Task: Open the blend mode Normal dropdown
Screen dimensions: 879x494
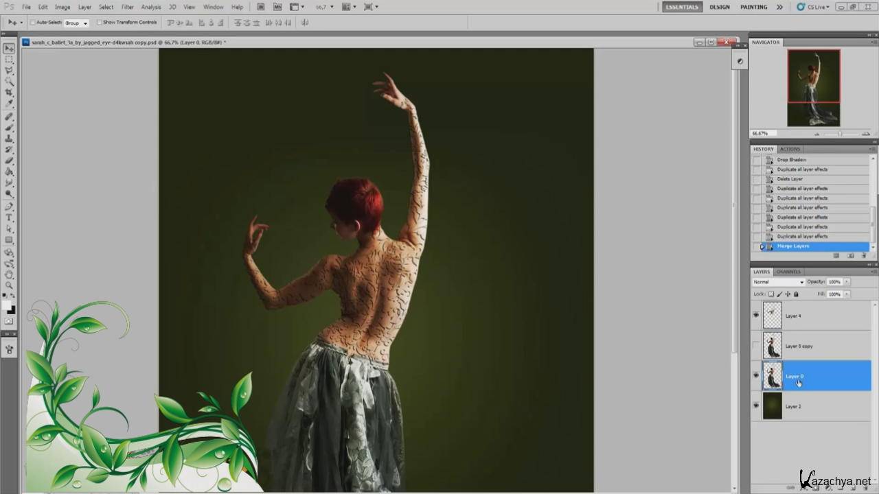Action: [x=778, y=282]
